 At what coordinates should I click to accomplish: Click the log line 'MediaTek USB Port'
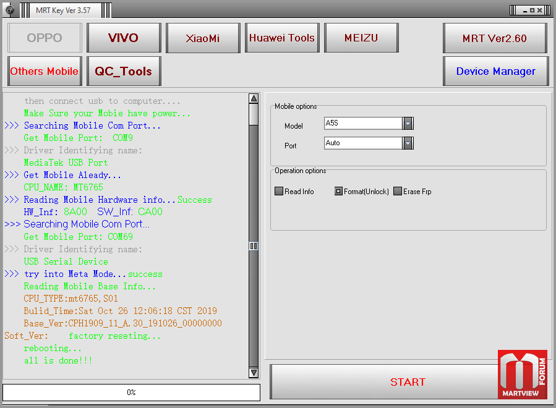(x=66, y=163)
